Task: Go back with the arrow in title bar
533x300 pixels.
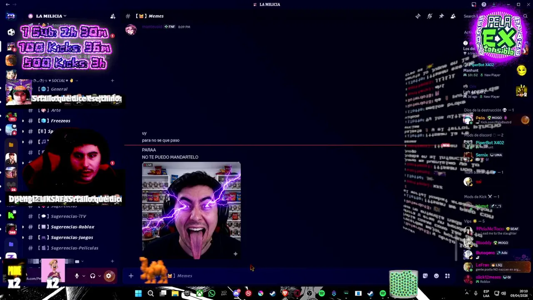Action: coord(8,5)
